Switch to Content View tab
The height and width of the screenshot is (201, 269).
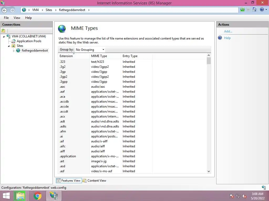click(x=95, y=181)
